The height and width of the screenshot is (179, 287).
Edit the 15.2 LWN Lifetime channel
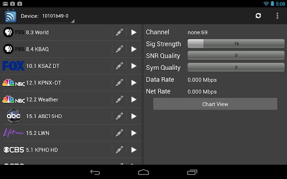(119, 133)
